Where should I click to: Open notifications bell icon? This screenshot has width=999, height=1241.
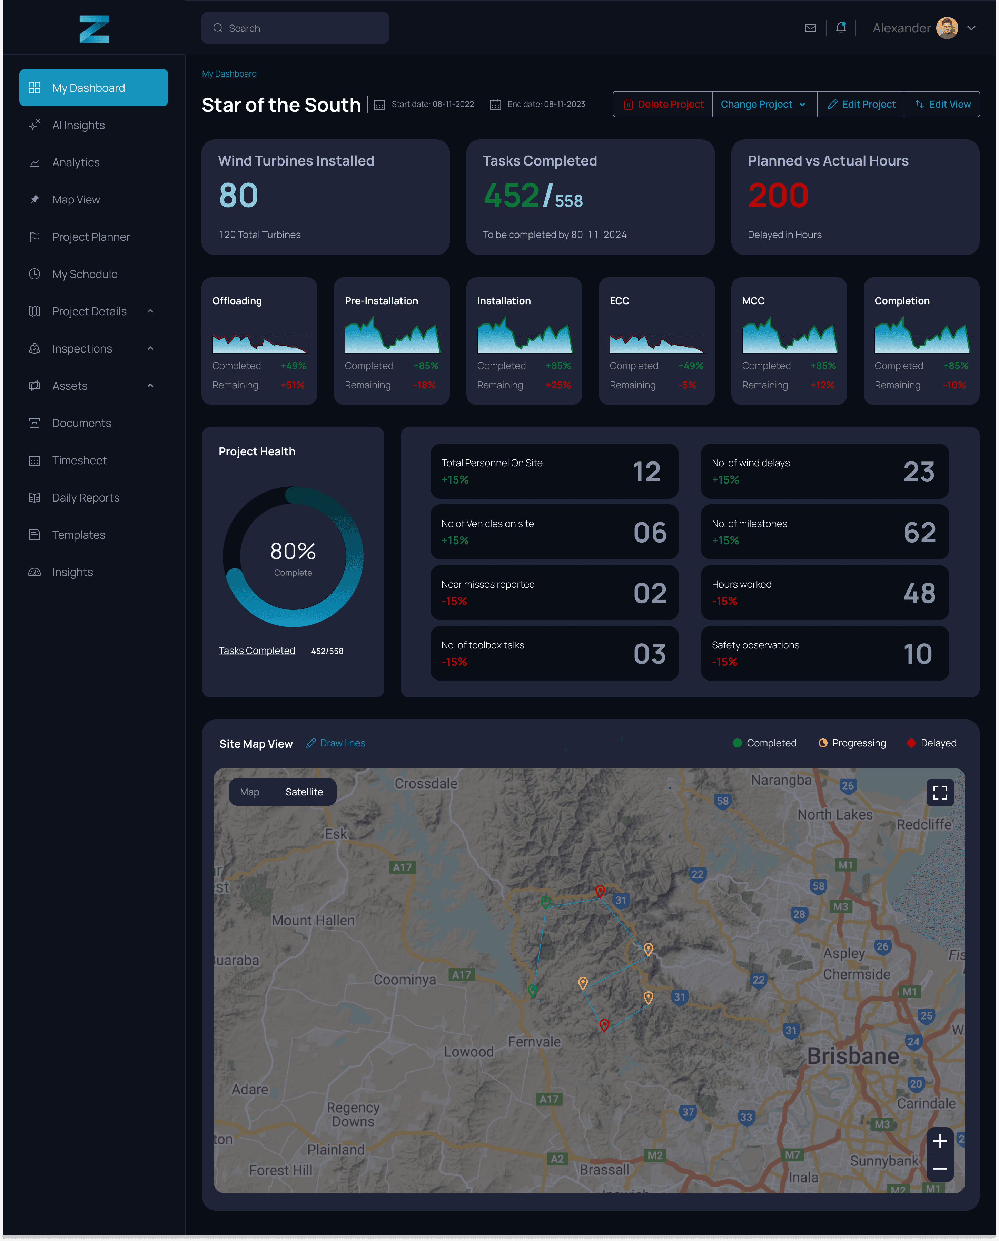tap(841, 28)
